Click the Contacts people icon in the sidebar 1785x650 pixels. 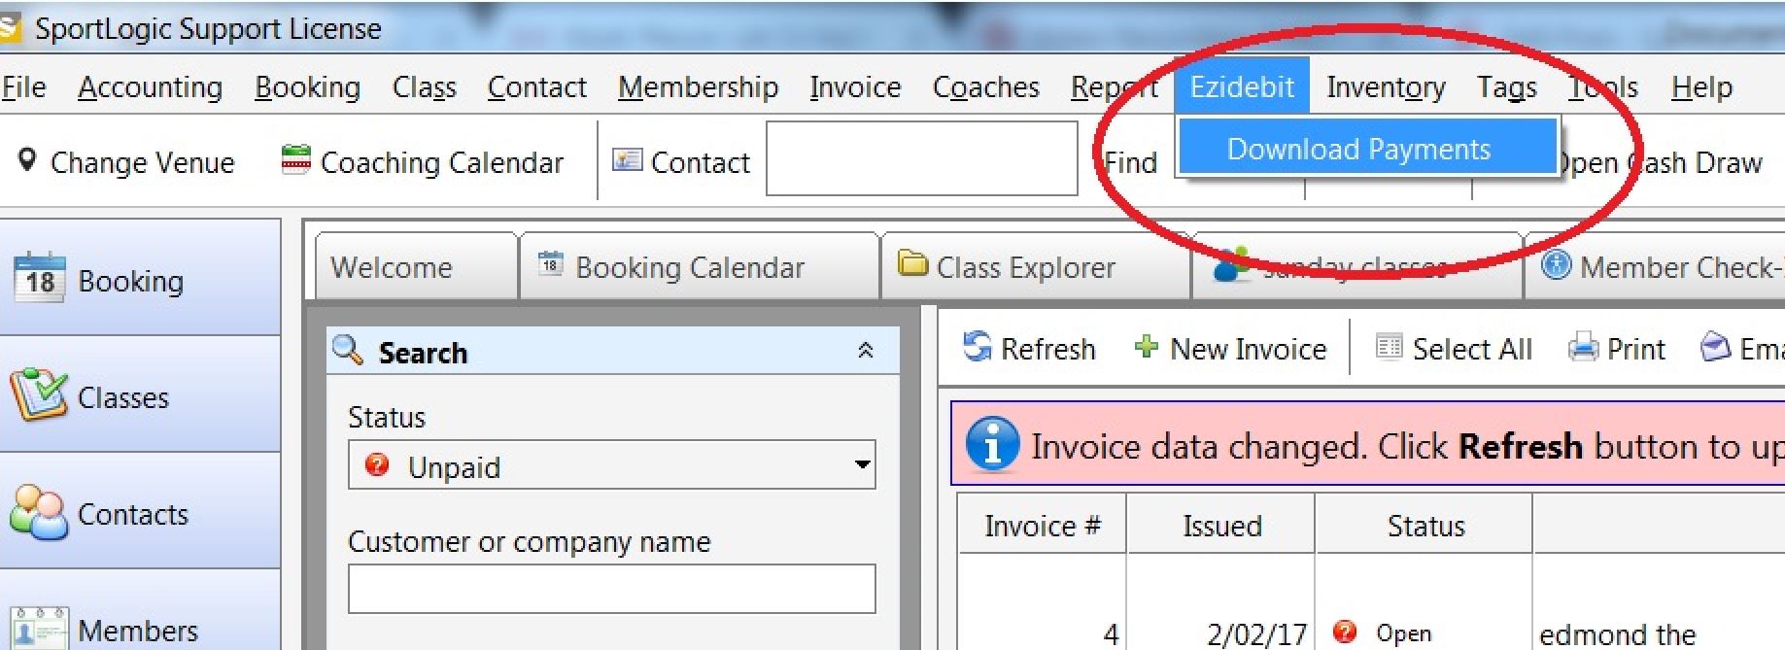click(x=39, y=512)
